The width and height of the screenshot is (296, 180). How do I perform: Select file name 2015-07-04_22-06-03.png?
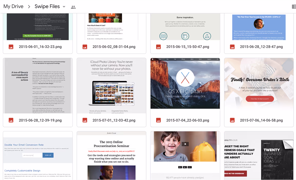[x=188, y=120]
